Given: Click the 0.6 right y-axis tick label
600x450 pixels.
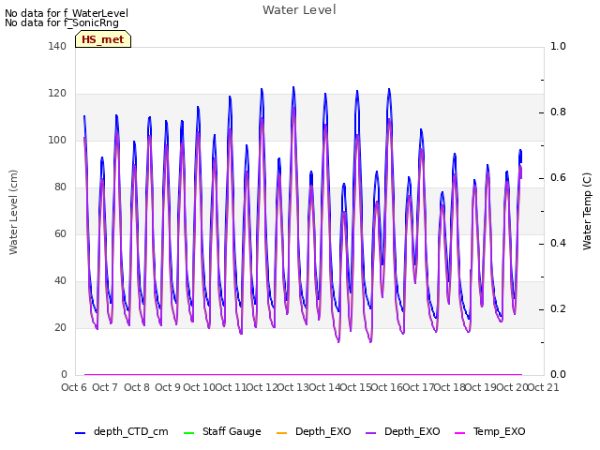Looking at the screenshot, I should pyautogui.click(x=558, y=177).
